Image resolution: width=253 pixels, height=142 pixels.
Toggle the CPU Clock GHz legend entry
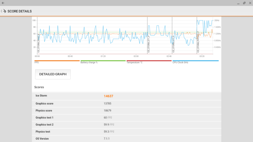[x=196, y=62]
